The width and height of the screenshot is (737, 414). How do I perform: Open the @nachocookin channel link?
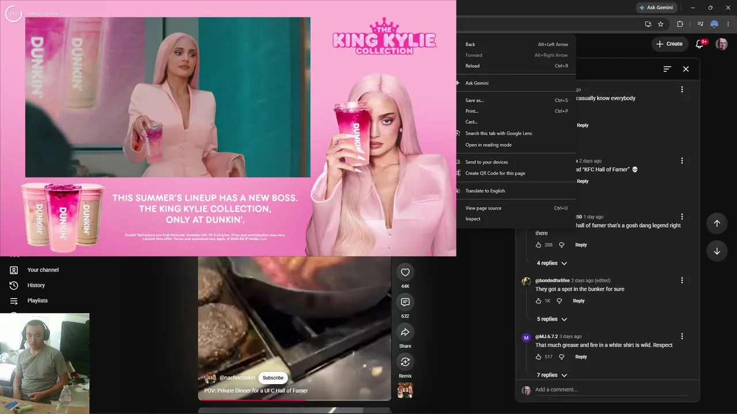pos(237,378)
